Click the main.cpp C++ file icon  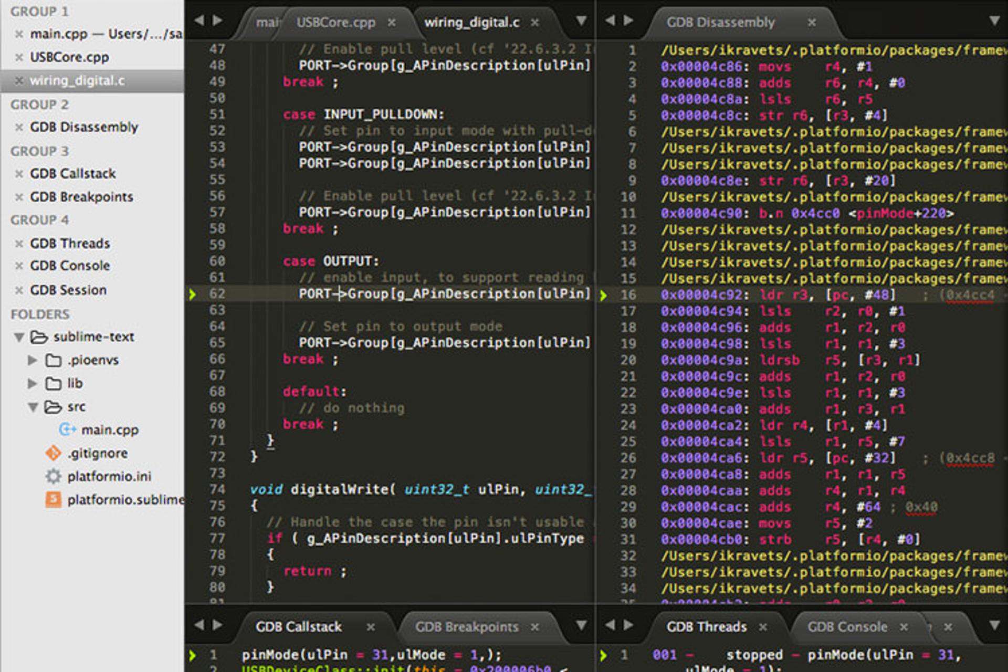(68, 429)
